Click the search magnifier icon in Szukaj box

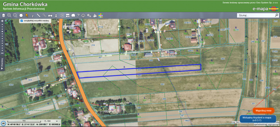(276, 16)
